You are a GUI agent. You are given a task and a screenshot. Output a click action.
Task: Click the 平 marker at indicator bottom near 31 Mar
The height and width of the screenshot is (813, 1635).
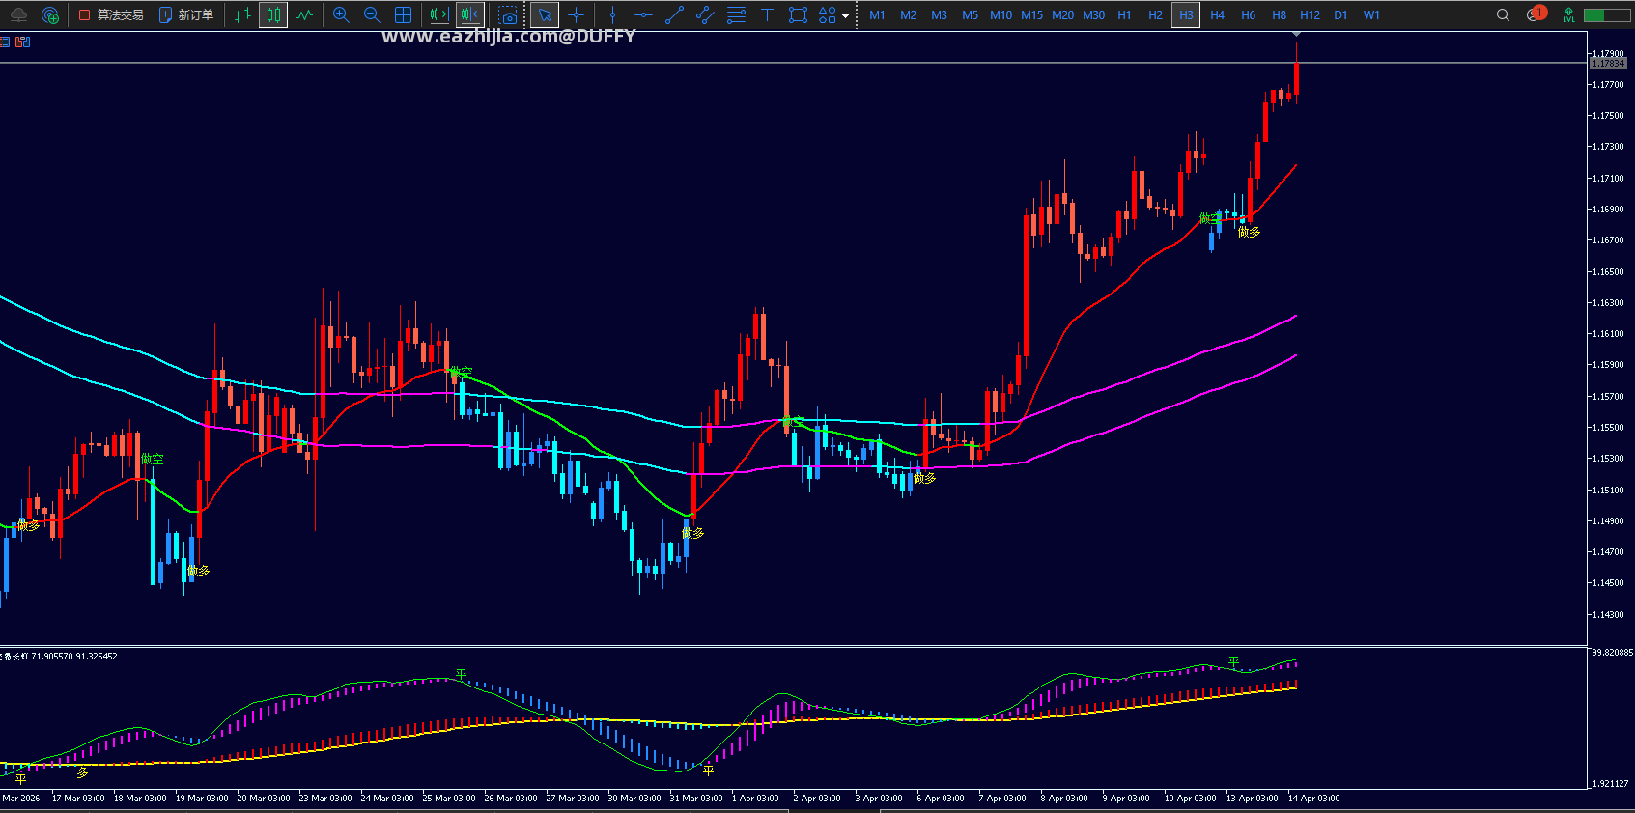click(708, 770)
